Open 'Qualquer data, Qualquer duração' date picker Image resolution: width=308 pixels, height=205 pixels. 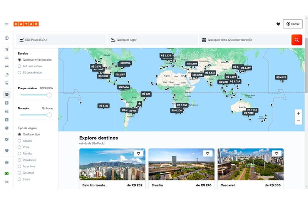[245, 40]
